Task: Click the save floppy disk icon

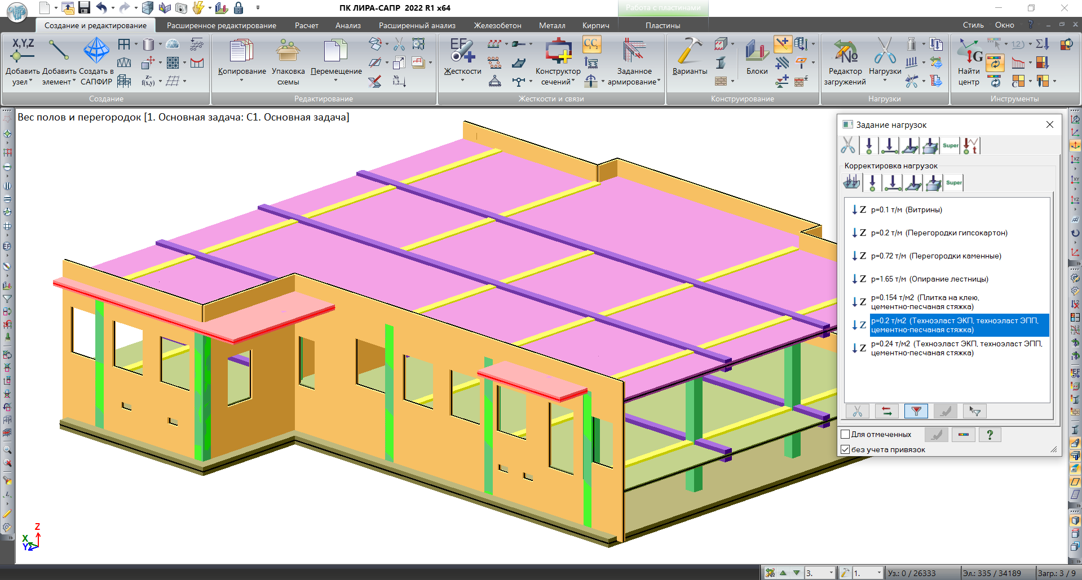Action: tap(84, 8)
